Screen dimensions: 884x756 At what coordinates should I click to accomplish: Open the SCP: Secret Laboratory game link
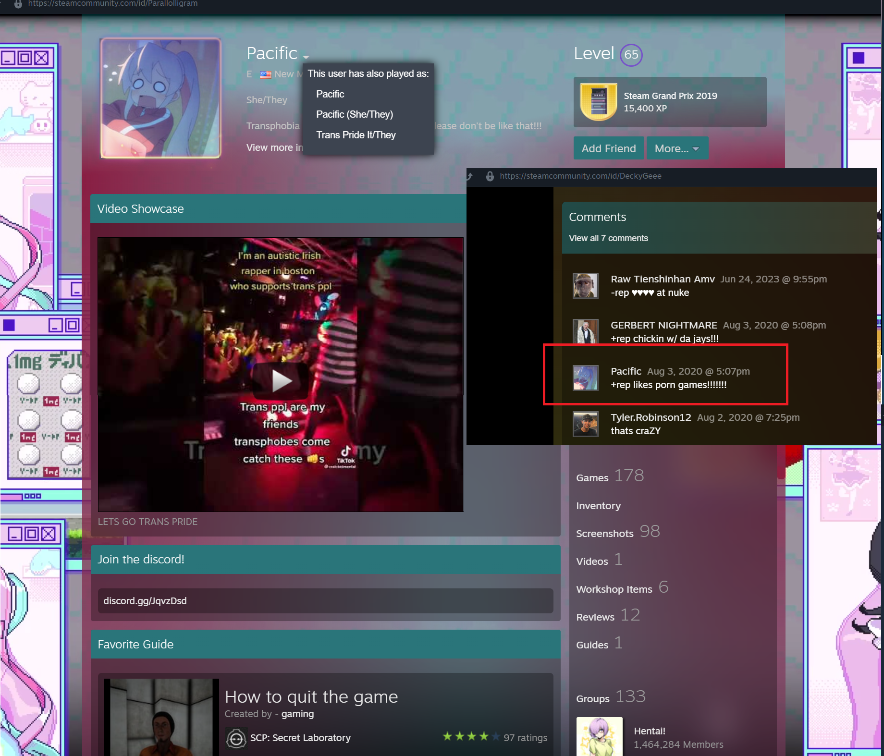(300, 738)
